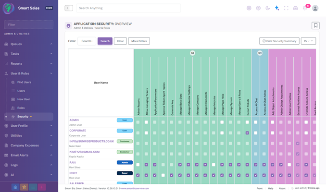This screenshot has width=326, height=192.
Task: Open www.smartbizservice.com footer link
Action: 135,189
